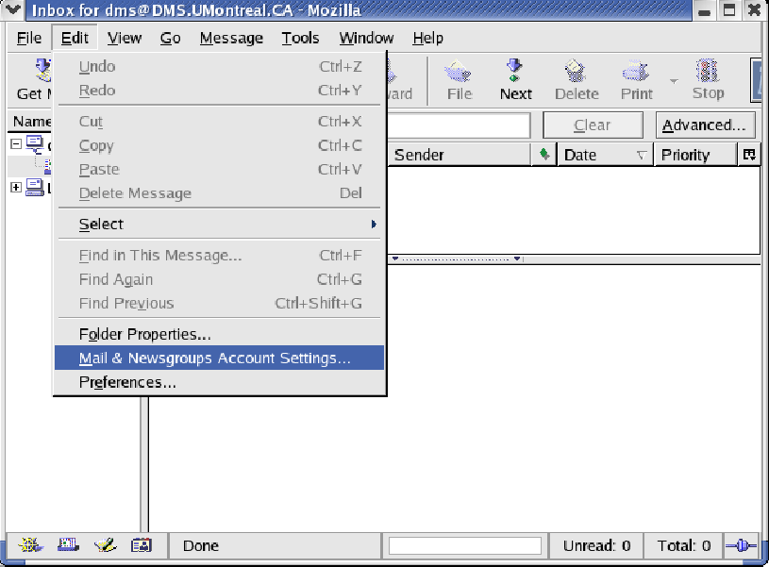769x567 pixels.
Task: Sort by the Priority column header
Action: [695, 155]
